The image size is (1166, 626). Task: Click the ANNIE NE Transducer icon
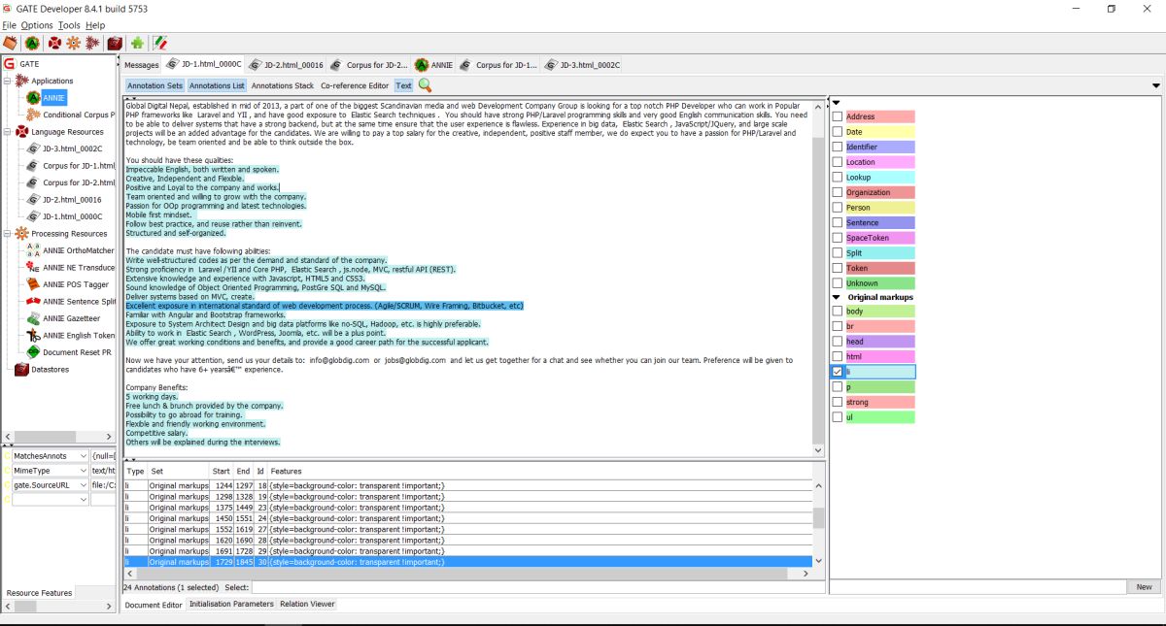pyautogui.click(x=34, y=268)
